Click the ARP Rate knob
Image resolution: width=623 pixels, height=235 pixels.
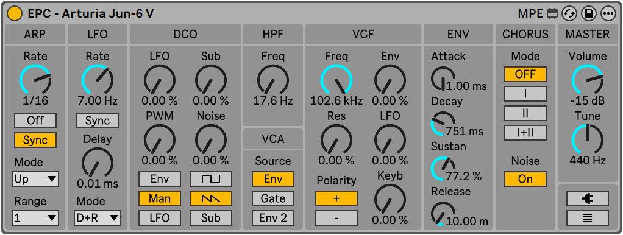(x=35, y=79)
